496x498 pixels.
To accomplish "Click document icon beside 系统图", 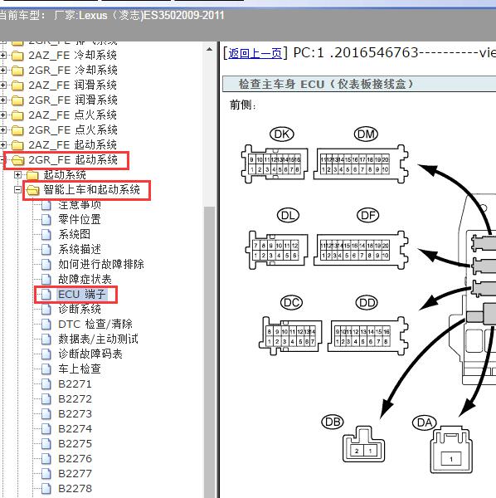I will [46, 235].
